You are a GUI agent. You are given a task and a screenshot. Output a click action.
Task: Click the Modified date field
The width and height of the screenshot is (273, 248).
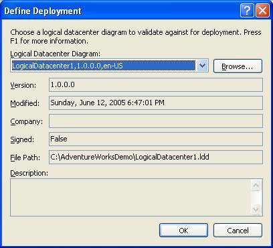point(156,103)
